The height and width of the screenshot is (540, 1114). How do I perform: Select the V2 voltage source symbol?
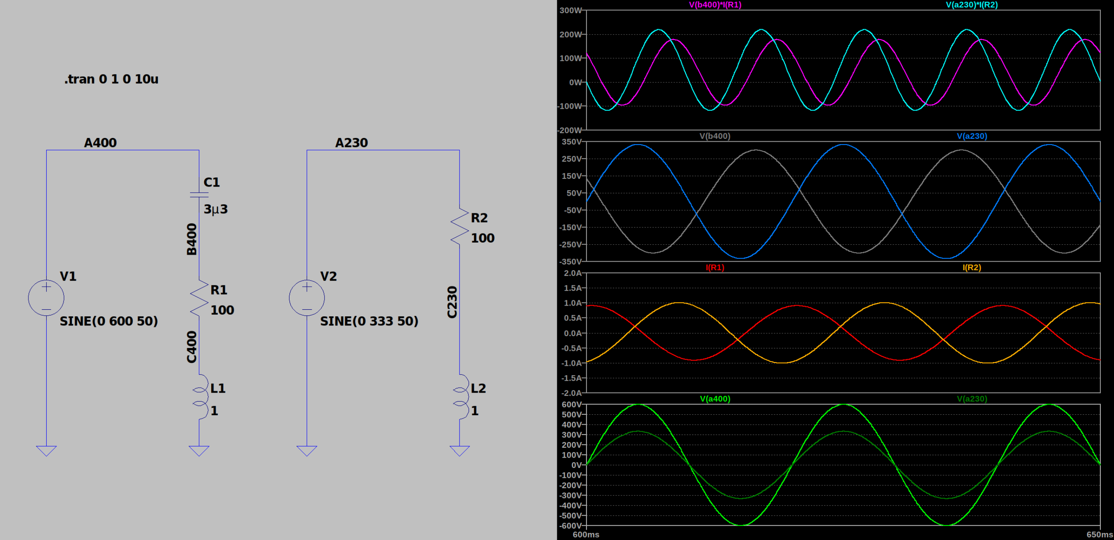tap(306, 298)
